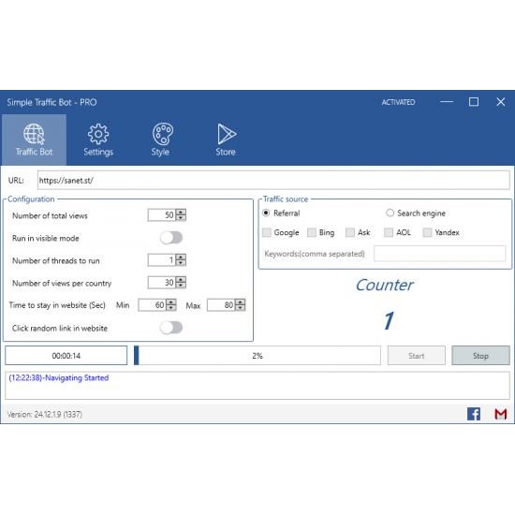Click the ACTIVATED status label

[x=398, y=102]
